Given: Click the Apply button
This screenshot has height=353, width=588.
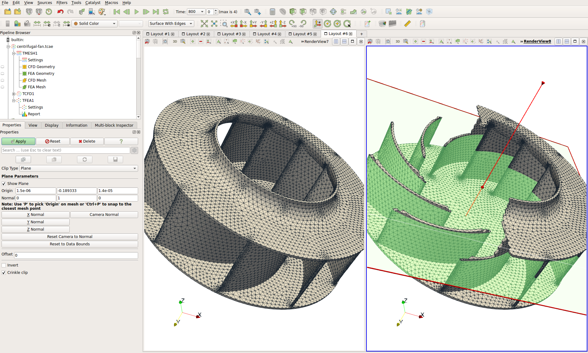Looking at the screenshot, I should point(18,141).
